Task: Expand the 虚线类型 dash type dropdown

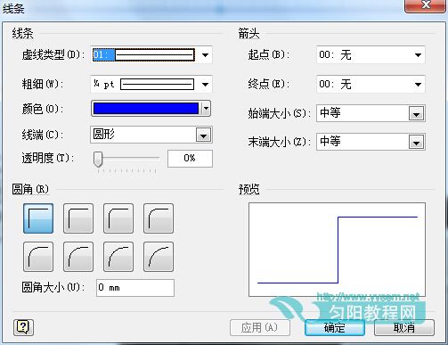Action: pos(205,55)
